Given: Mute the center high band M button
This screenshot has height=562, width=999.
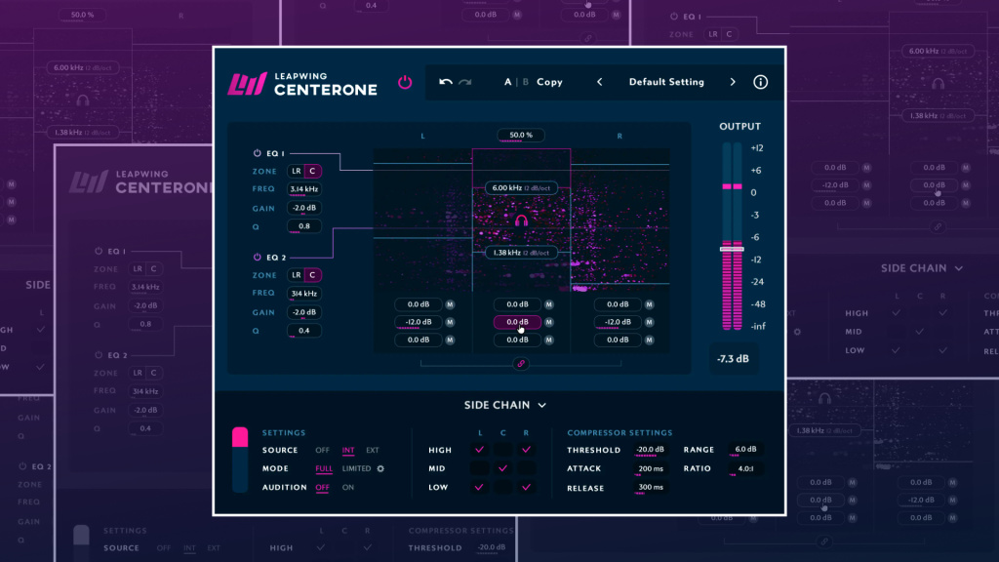Looking at the screenshot, I should pos(549,304).
